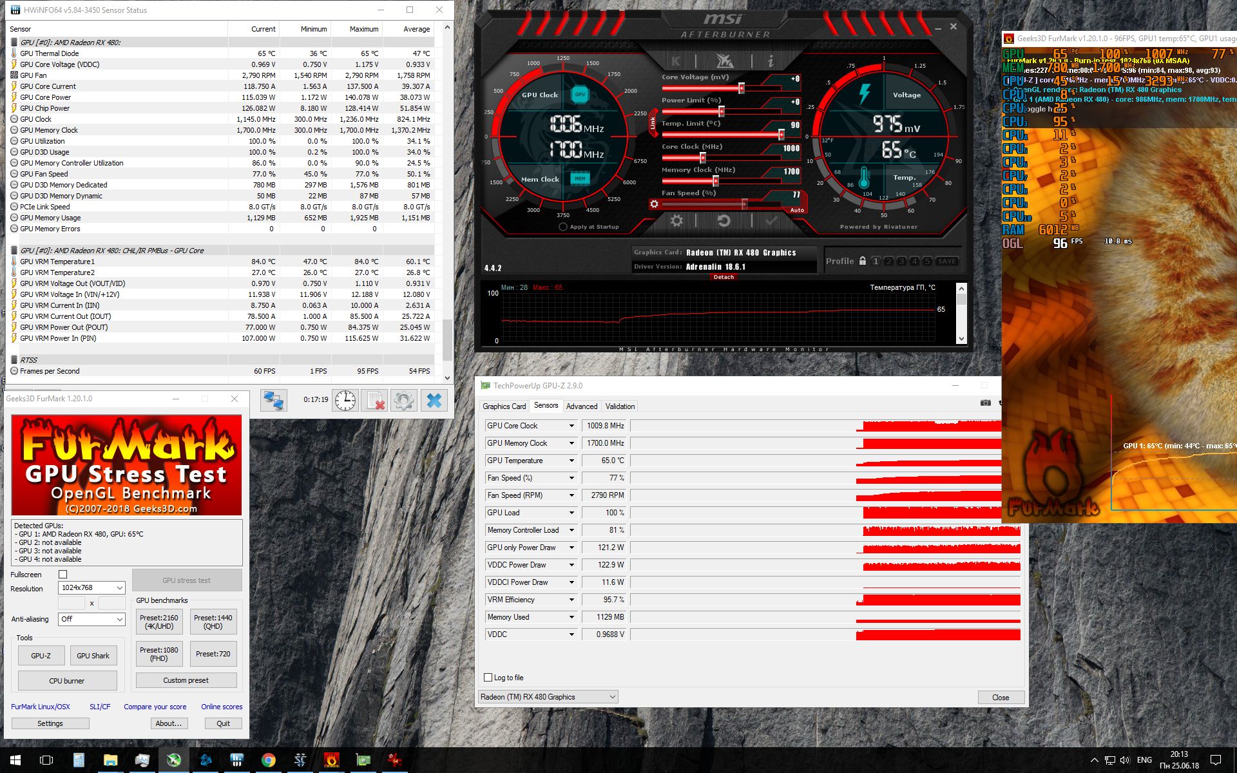Switch to GPU-Z Graphics Card tab

[x=504, y=406]
